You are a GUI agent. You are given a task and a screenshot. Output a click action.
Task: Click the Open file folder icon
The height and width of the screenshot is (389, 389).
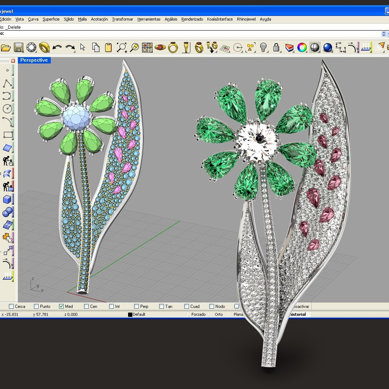(6, 48)
